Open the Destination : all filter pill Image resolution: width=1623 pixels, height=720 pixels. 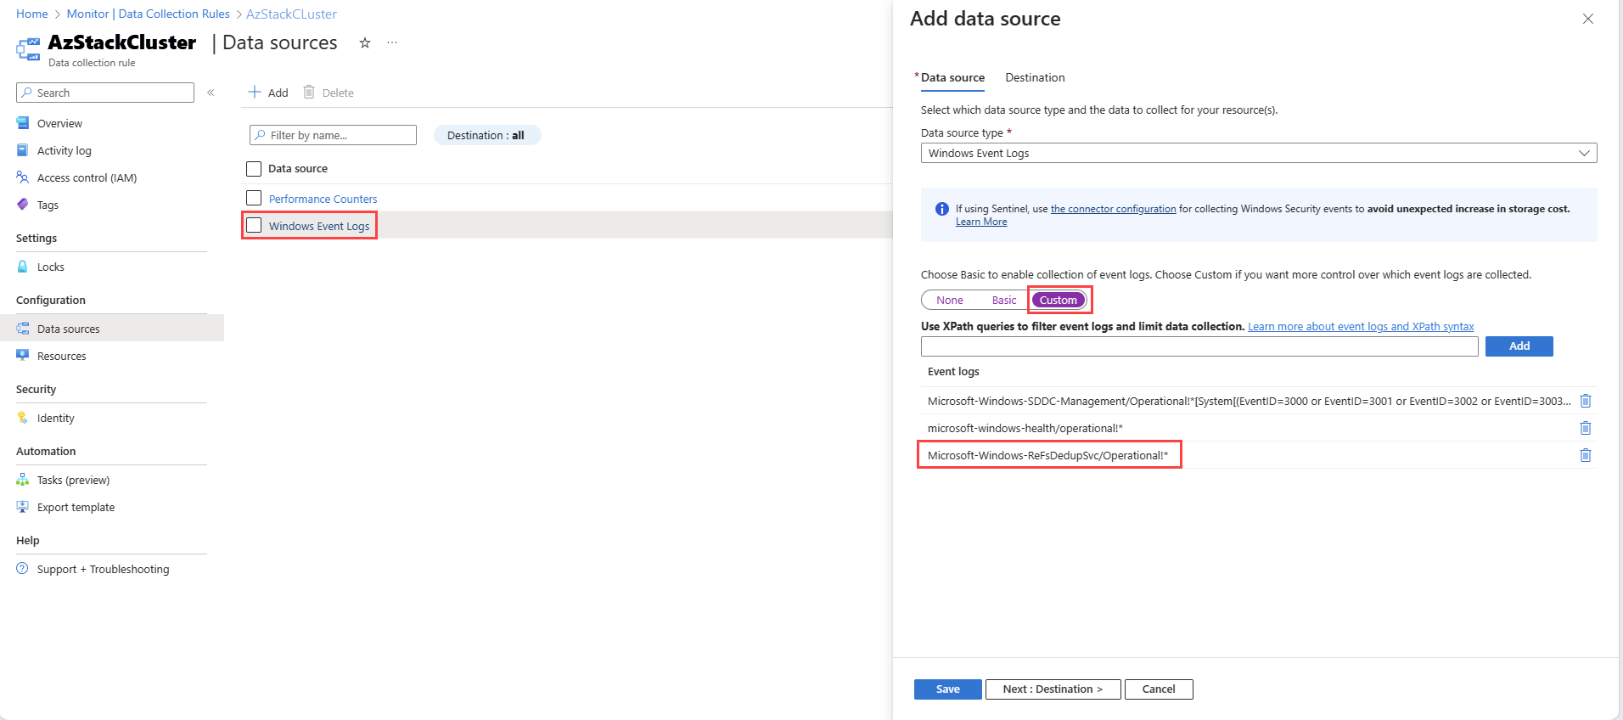click(x=486, y=135)
